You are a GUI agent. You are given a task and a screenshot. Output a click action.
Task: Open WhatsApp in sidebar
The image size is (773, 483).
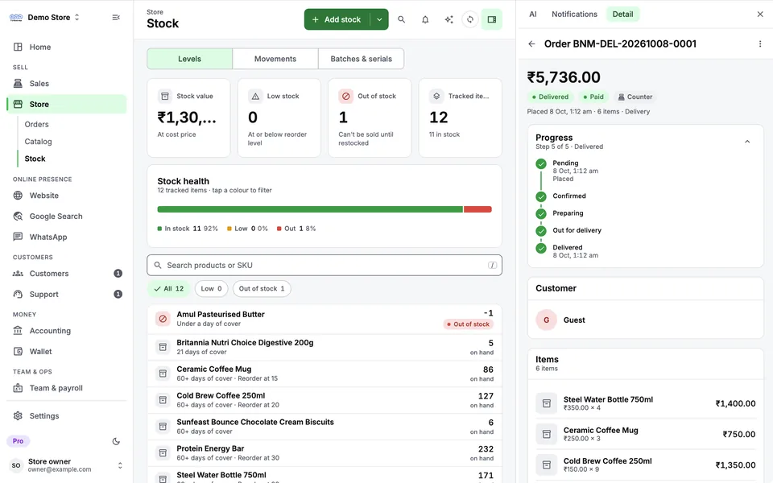click(67, 237)
